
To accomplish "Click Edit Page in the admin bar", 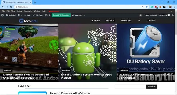I will [38, 15].
